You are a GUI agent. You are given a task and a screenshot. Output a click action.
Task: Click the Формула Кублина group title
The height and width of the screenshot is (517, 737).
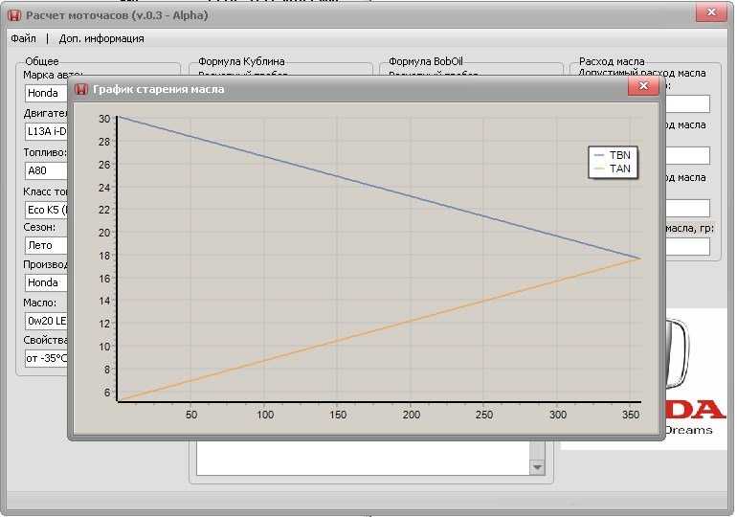[x=241, y=61]
